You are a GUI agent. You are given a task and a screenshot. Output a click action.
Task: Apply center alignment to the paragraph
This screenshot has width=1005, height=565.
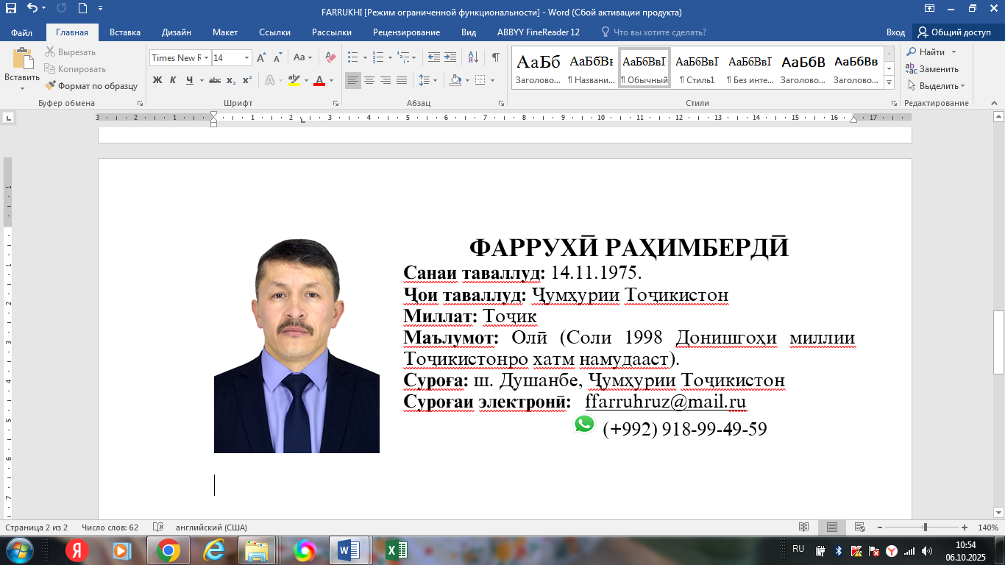point(369,80)
